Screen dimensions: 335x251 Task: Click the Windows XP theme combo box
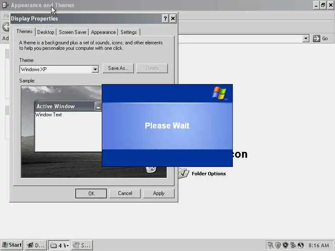point(59,69)
